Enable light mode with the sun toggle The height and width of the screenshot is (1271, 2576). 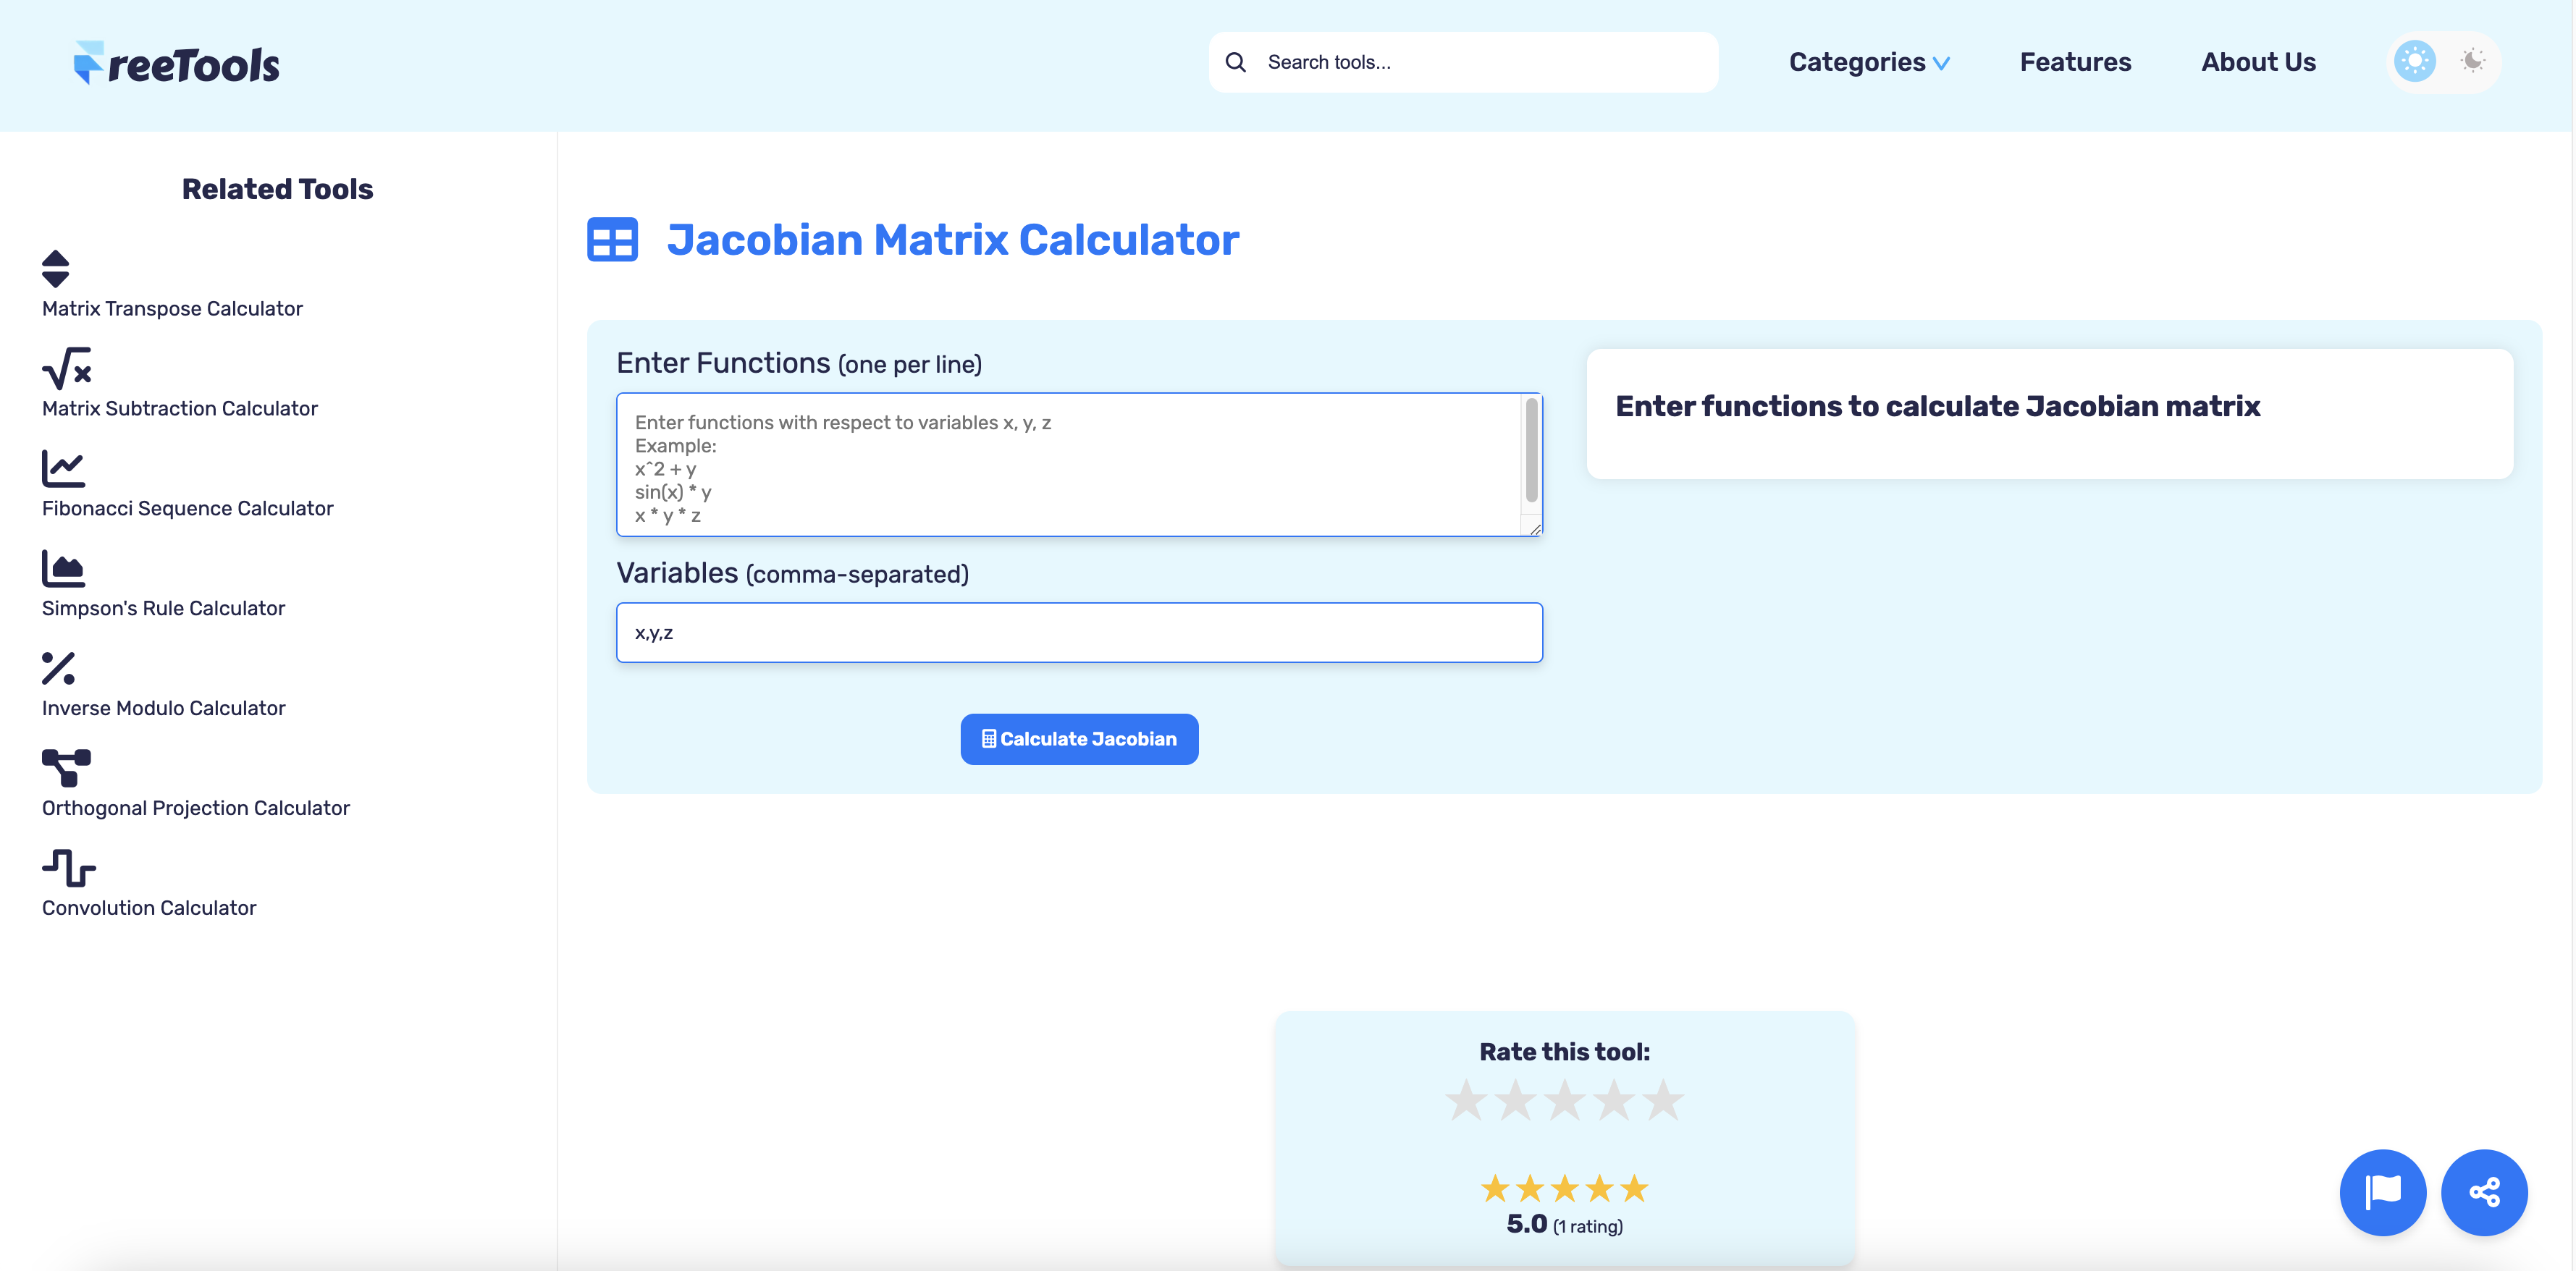[x=2415, y=61]
